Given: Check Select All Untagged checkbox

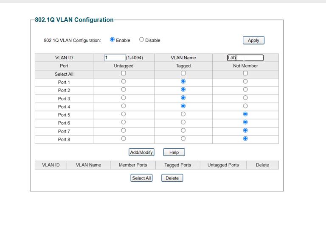Looking at the screenshot, I should click(x=124, y=73).
